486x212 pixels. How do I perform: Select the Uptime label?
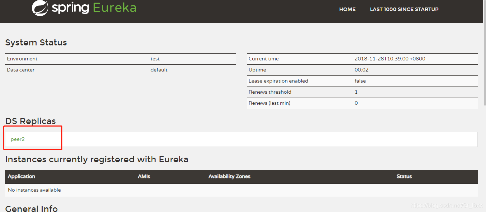click(x=257, y=70)
